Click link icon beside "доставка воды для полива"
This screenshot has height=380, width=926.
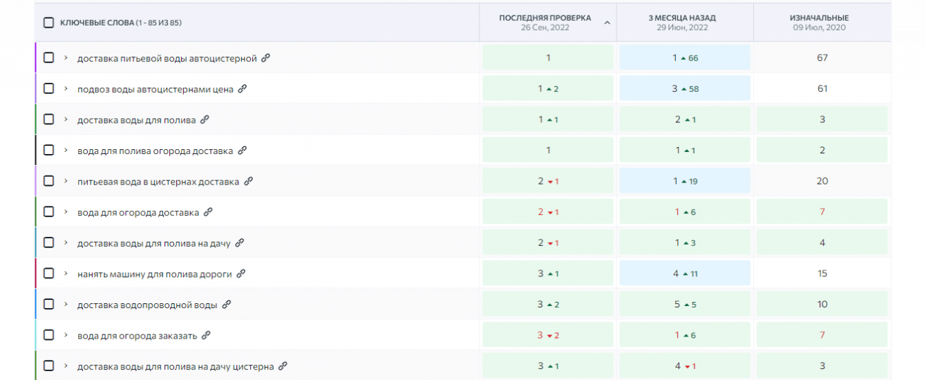tap(204, 120)
